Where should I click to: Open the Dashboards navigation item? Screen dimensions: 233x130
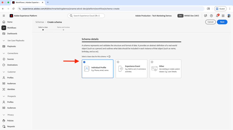click(12, 34)
